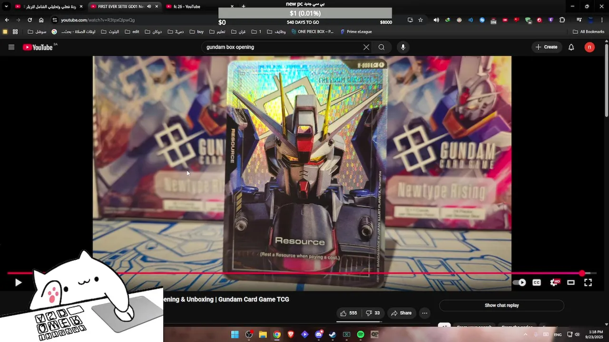The image size is (609, 342).
Task: Expand the All Bookmarks folder
Action: 589,32
